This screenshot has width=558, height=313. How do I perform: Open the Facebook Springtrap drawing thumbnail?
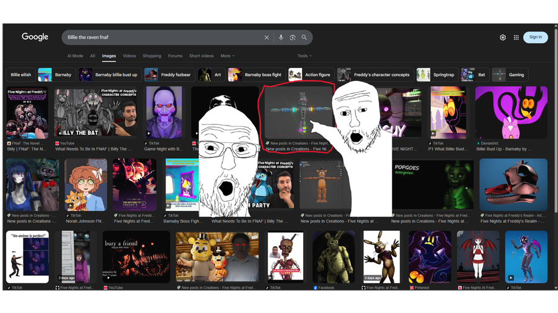point(334,257)
